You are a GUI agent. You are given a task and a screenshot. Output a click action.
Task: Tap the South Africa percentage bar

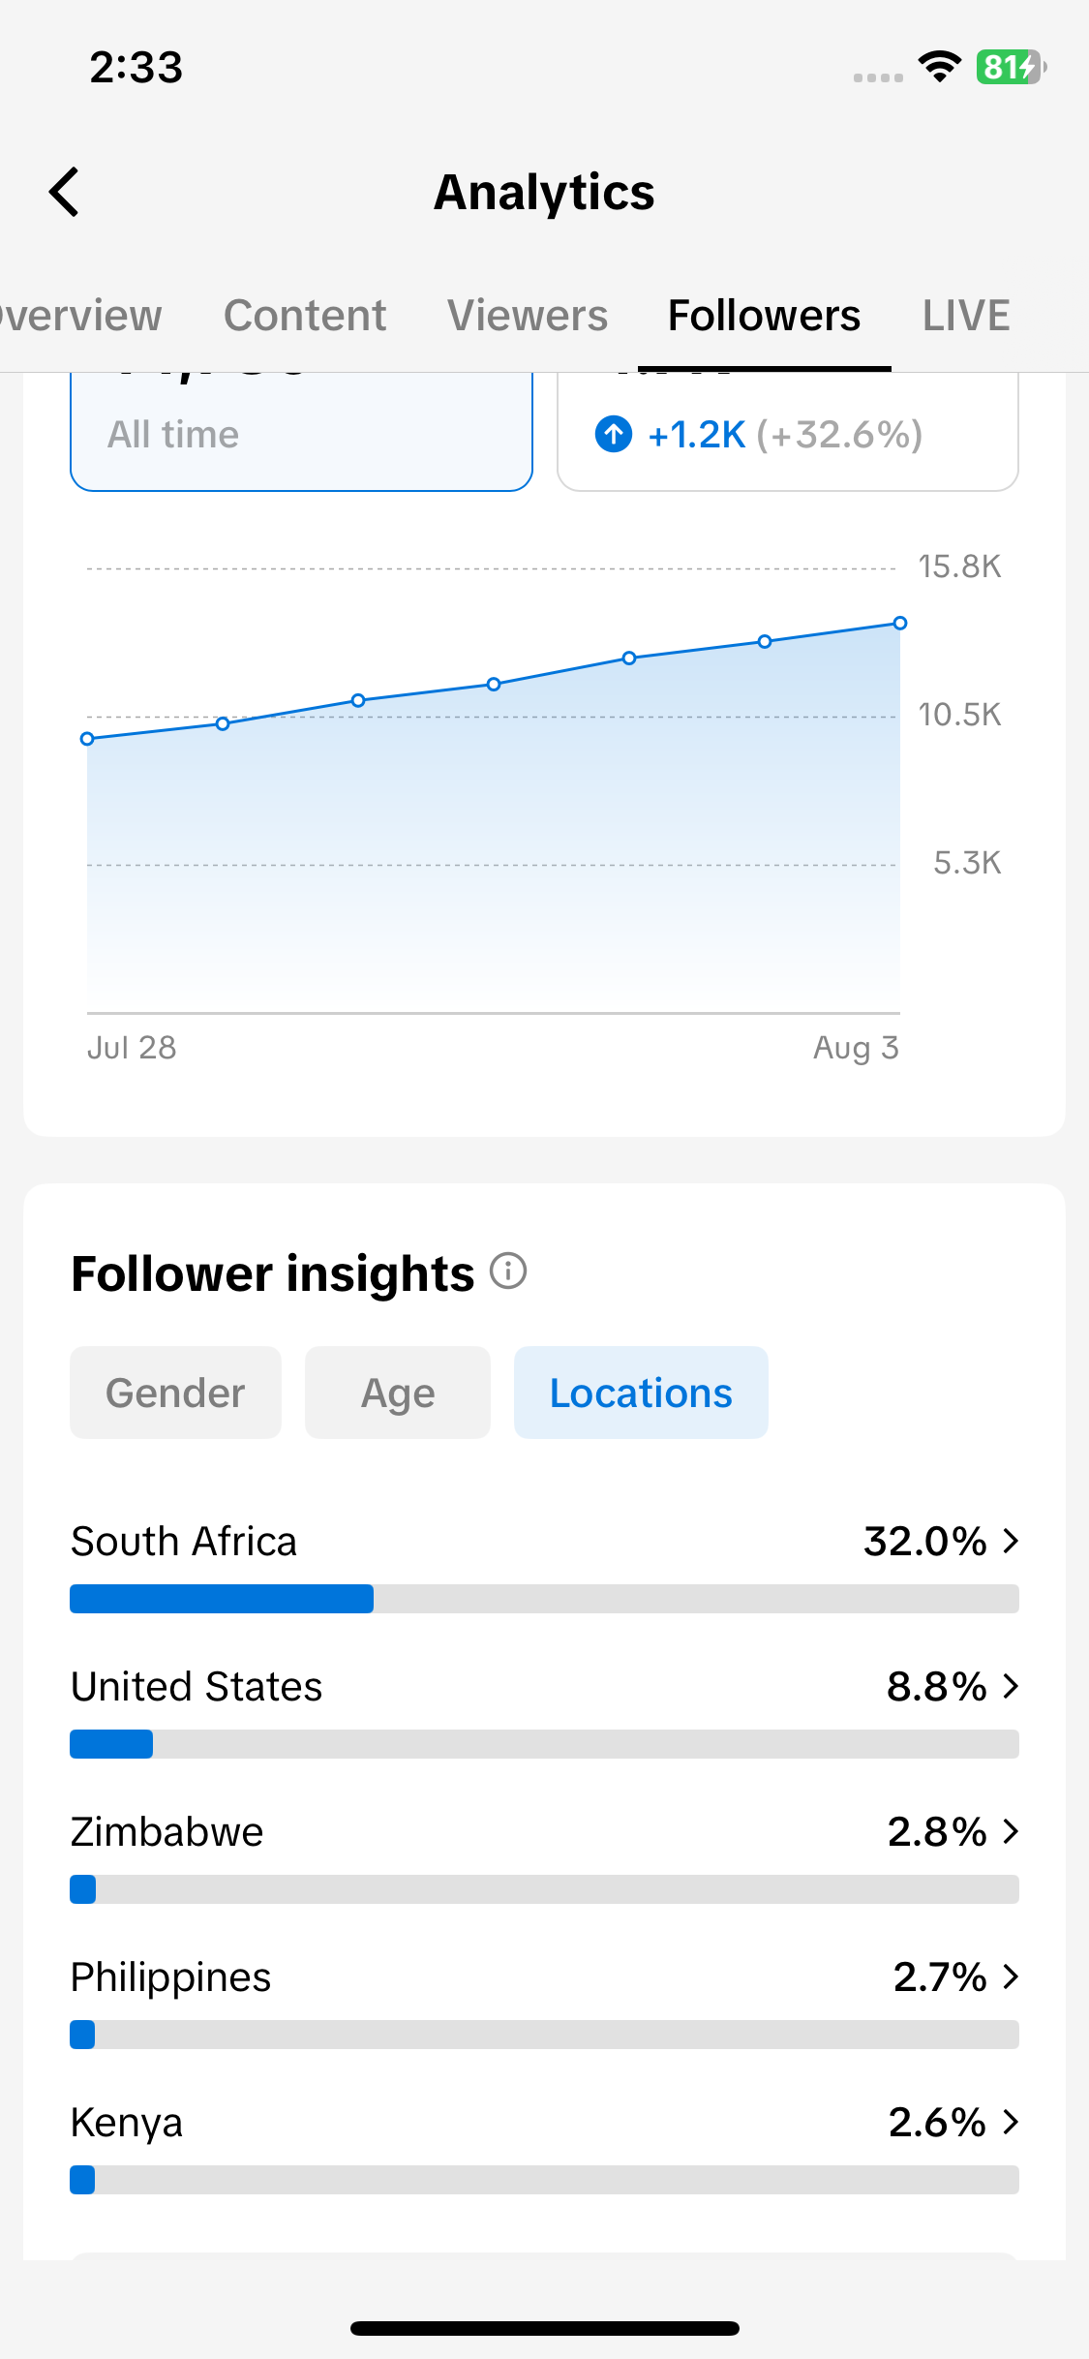pos(544,1599)
